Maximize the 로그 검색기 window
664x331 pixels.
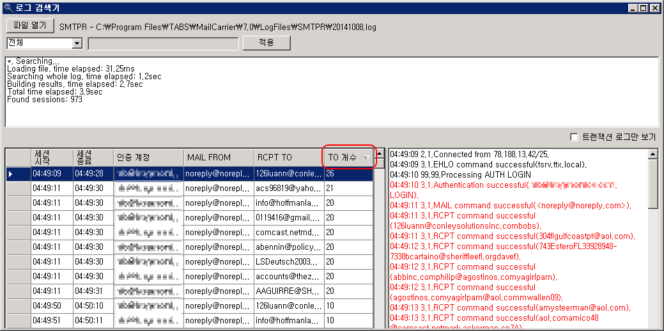pyautogui.click(x=644, y=8)
